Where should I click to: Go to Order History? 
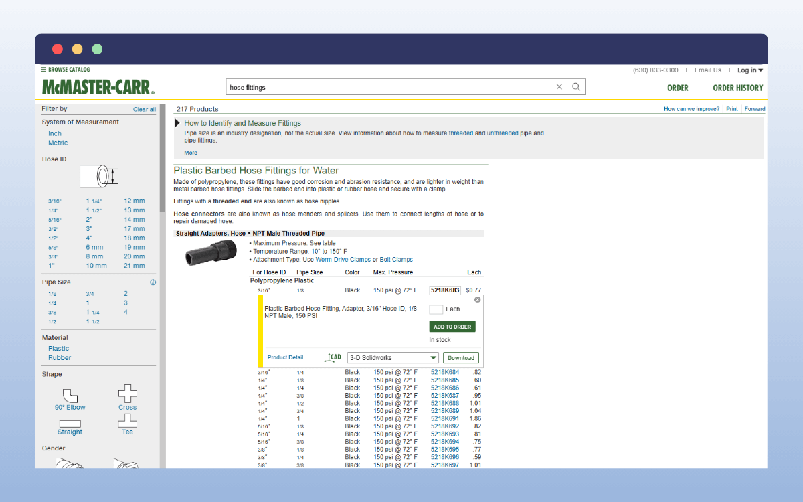[737, 88]
